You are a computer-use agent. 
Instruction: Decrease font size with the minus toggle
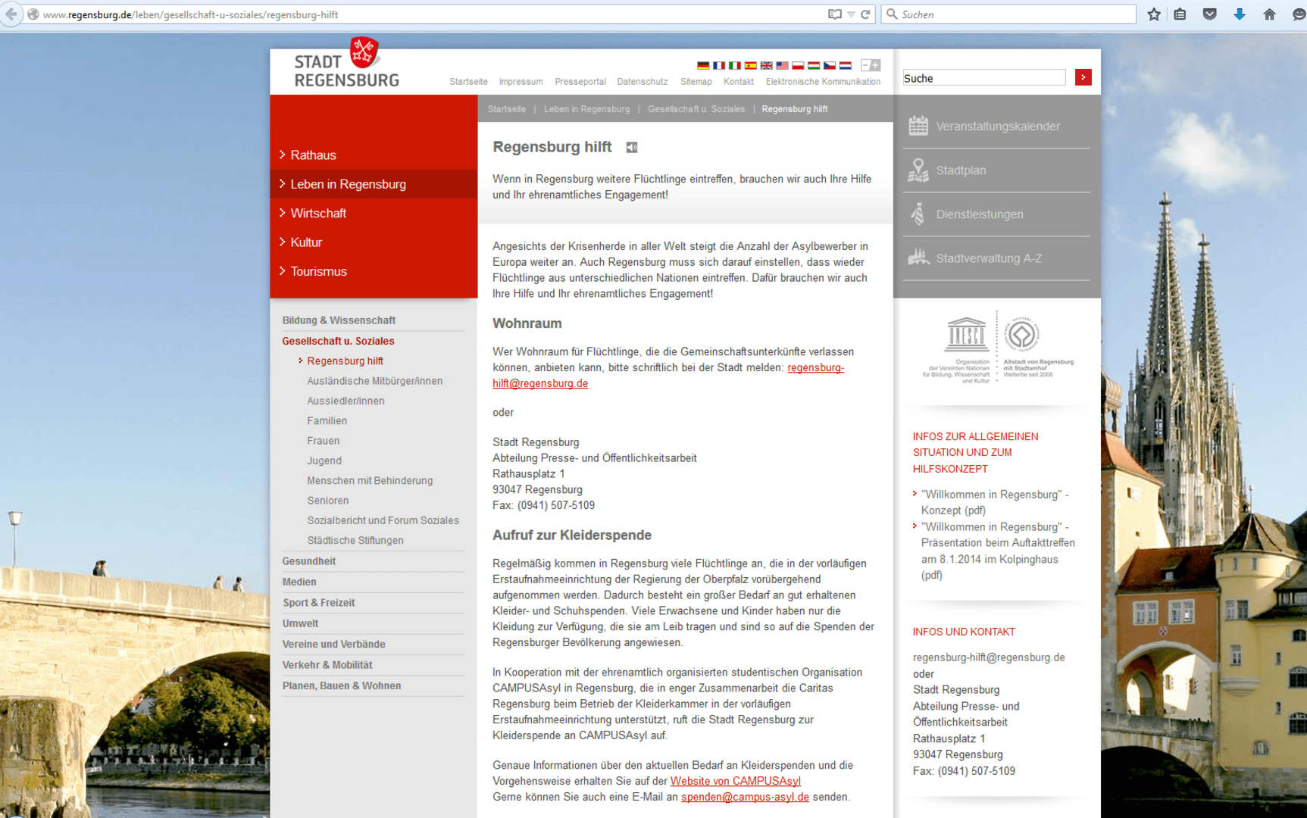coord(865,66)
